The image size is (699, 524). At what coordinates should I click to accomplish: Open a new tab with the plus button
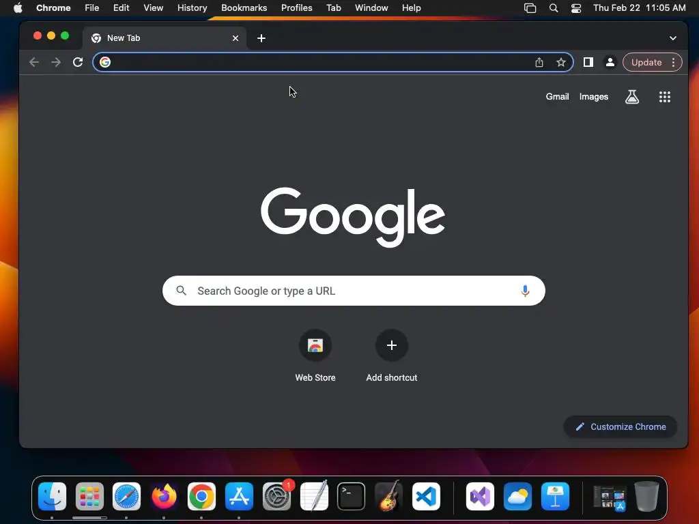[x=261, y=38]
